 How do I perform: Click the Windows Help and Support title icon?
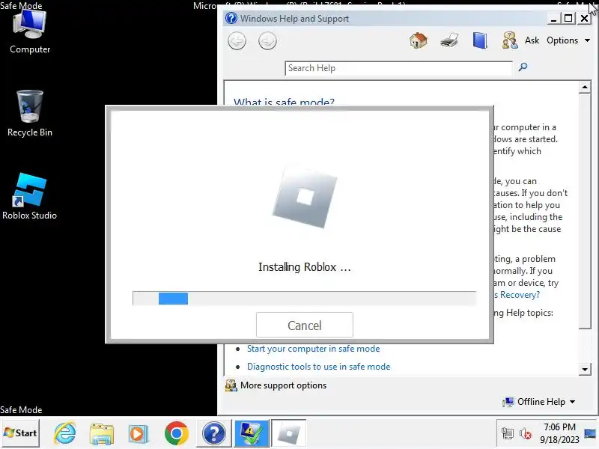(x=231, y=18)
